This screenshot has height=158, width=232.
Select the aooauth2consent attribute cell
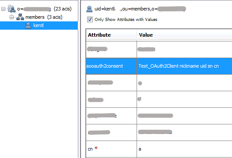click(111, 66)
